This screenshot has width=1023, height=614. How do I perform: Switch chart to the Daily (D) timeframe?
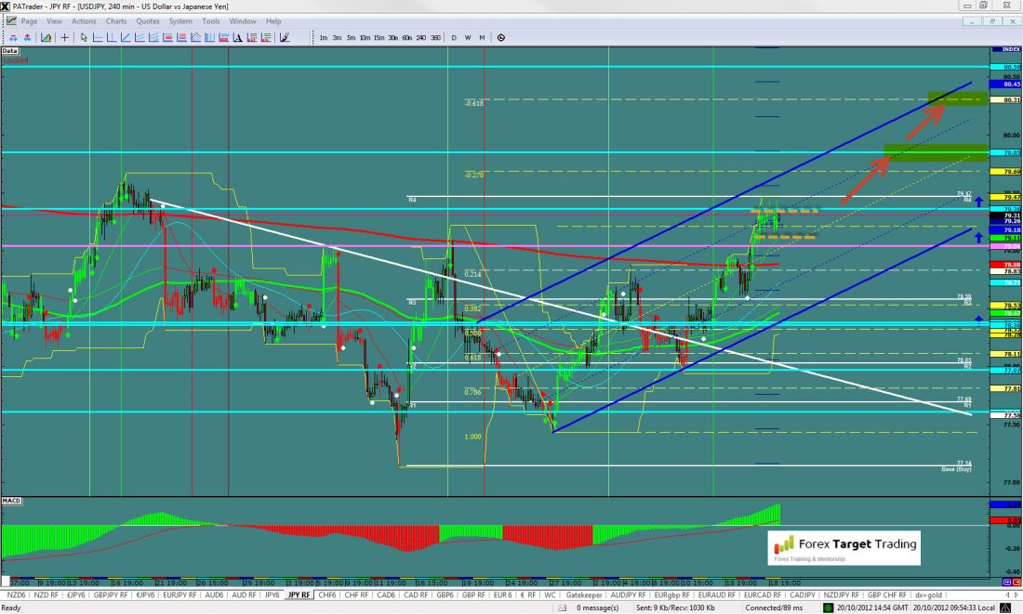click(454, 38)
